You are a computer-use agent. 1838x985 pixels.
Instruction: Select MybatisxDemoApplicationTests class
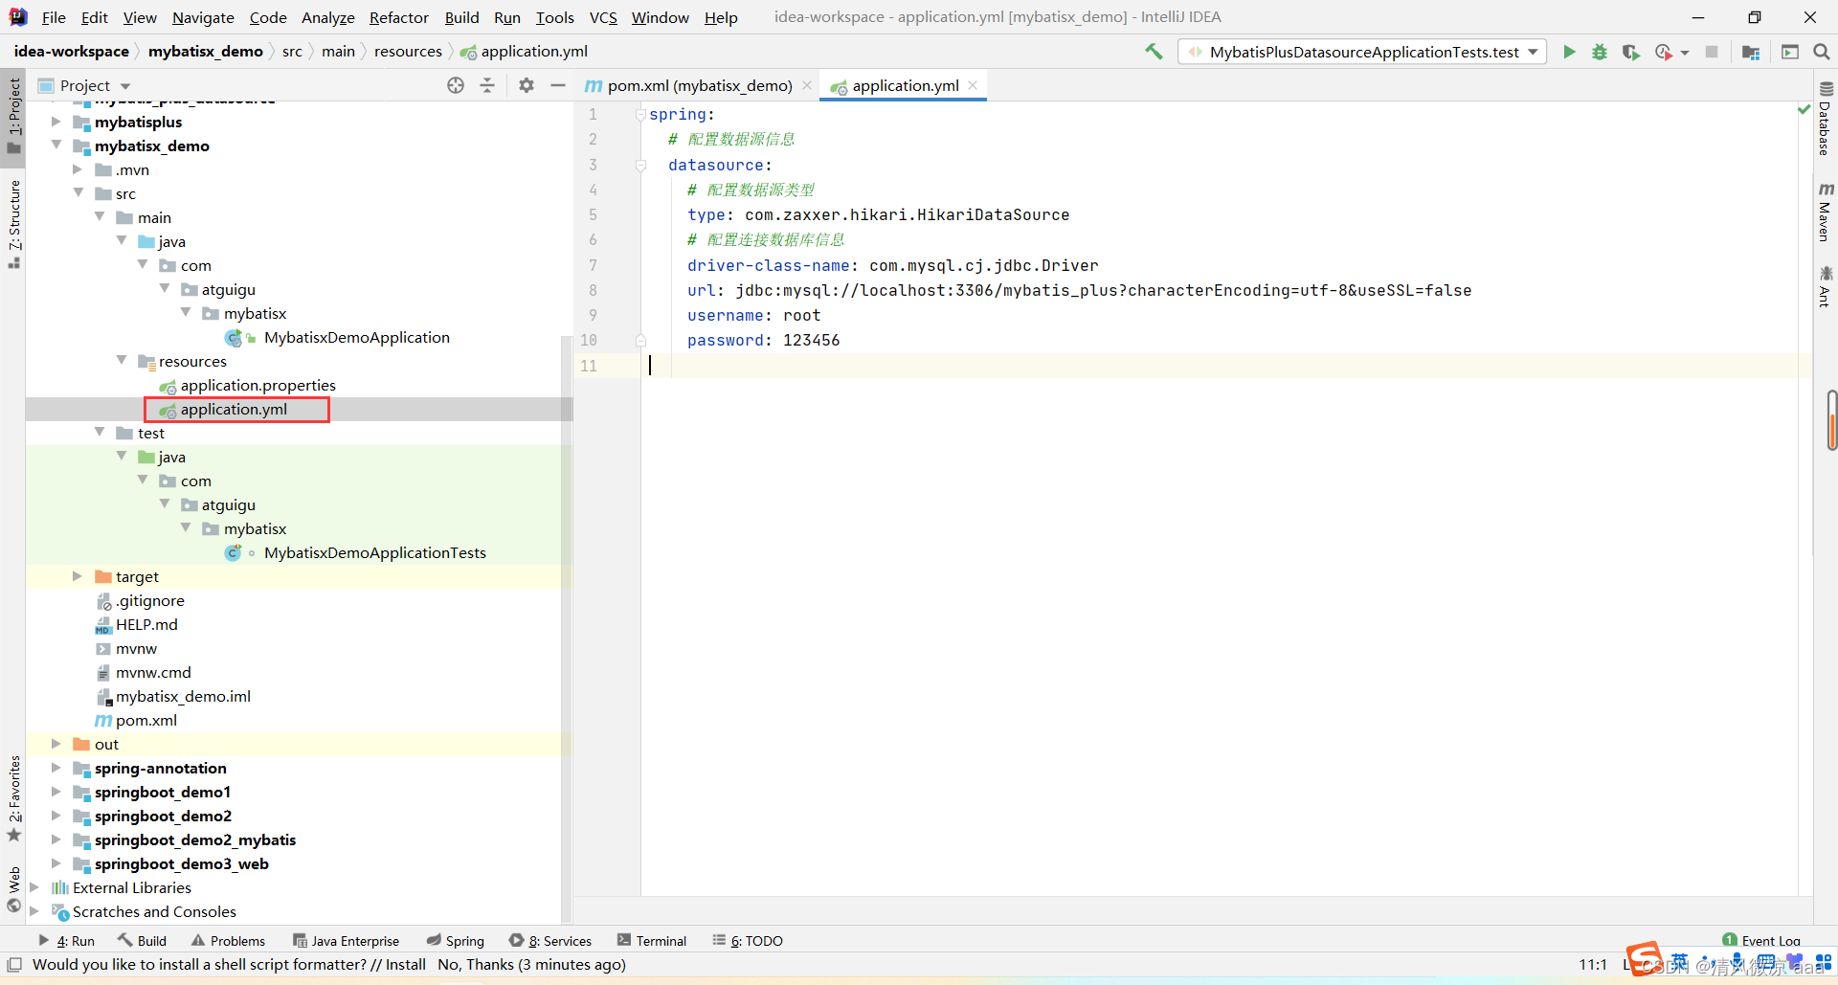point(374,552)
